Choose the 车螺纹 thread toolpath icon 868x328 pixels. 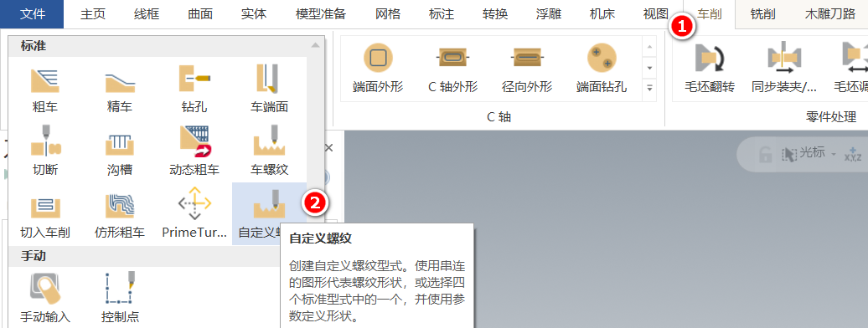point(269,151)
